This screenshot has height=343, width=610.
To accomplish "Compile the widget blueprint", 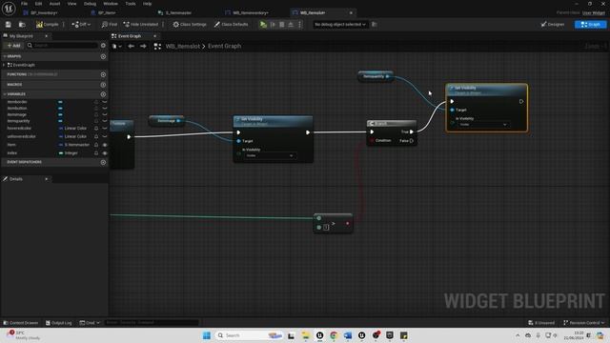I will [x=47, y=25].
